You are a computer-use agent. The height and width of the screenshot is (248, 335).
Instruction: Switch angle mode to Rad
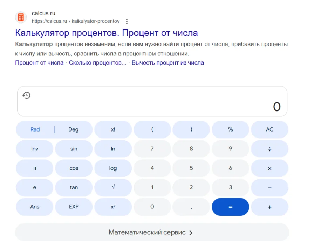tap(35, 129)
